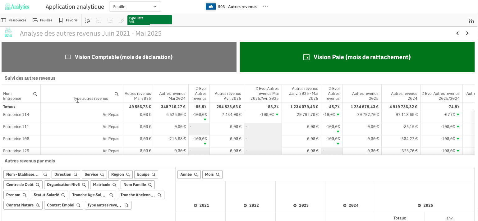Switch to Vision Comptable view
This screenshot has height=221, width=478.
click(x=119, y=57)
